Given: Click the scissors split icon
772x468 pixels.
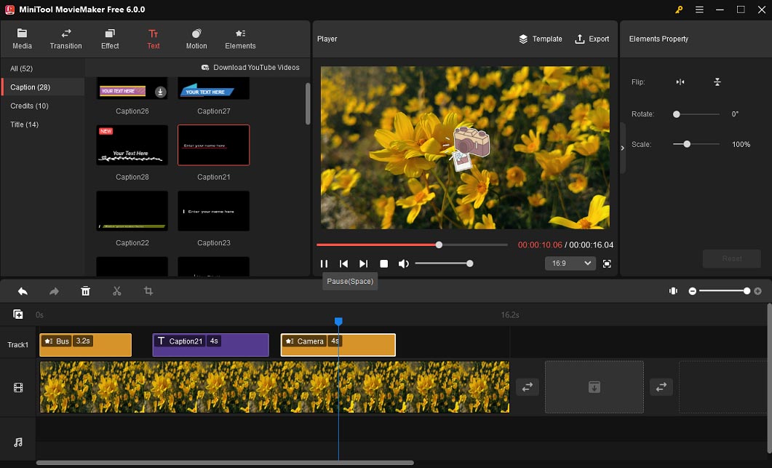Looking at the screenshot, I should point(116,291).
